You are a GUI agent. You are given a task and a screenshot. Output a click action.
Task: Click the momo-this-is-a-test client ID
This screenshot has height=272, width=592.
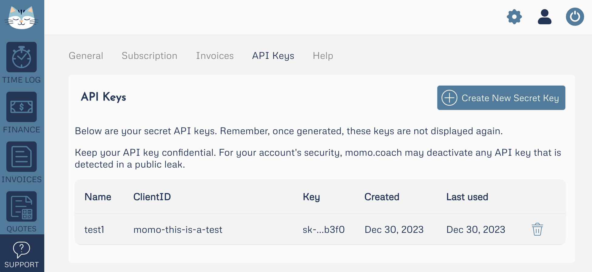(x=178, y=229)
